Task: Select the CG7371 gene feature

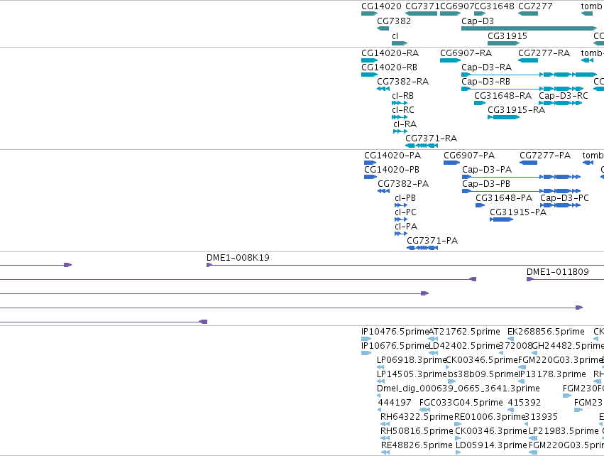Action: pos(421,13)
